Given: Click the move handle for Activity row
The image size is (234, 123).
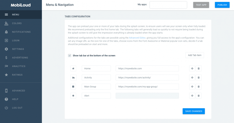Looking at the screenshot, I should 192,78.
